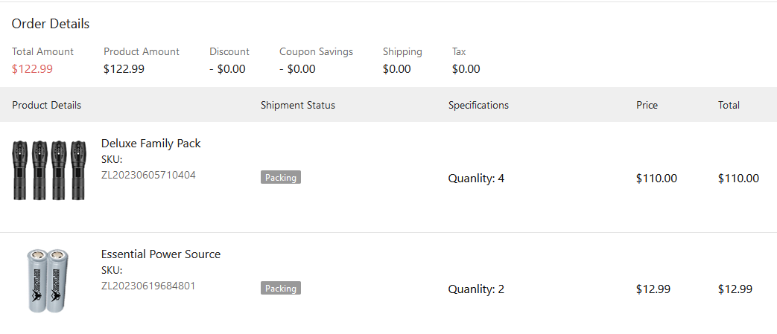Open the Essential Power Source product link

click(x=161, y=254)
